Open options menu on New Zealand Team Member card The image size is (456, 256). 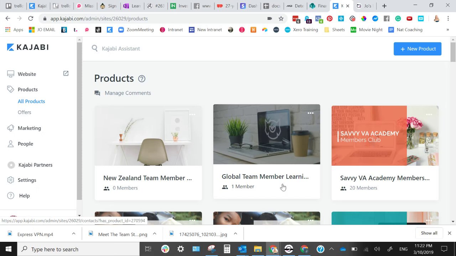[192, 114]
